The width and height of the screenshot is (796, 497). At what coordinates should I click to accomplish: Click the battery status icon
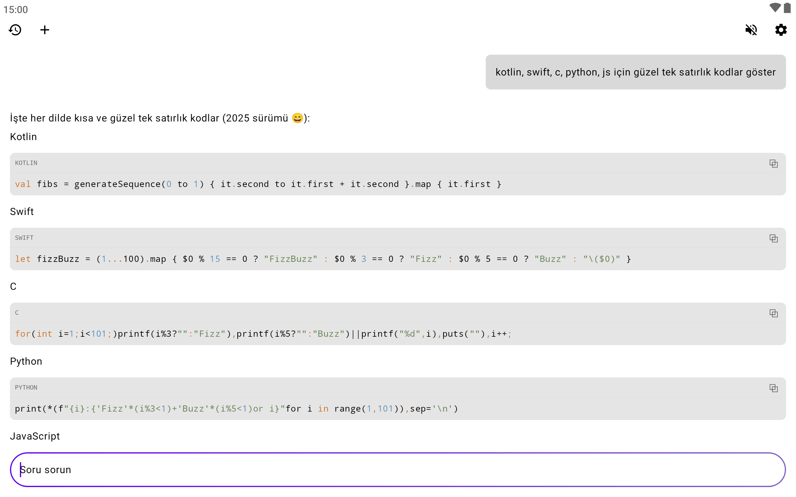pyautogui.click(x=787, y=8)
